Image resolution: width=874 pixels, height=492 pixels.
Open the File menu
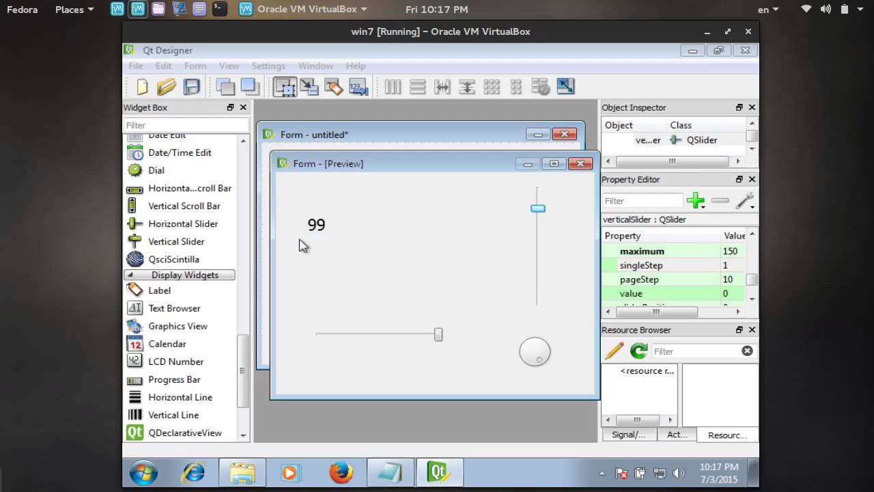tap(136, 66)
